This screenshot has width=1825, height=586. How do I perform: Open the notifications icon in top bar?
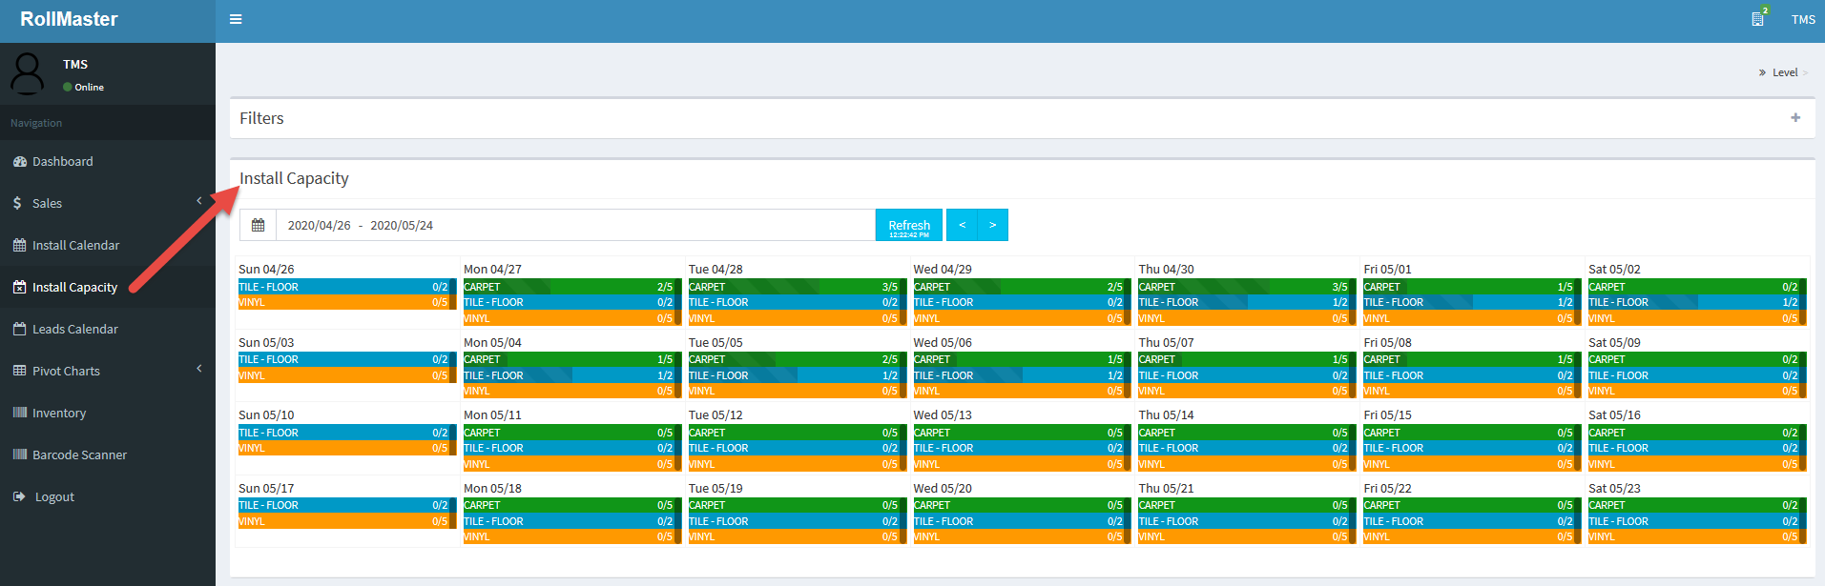click(x=1757, y=19)
